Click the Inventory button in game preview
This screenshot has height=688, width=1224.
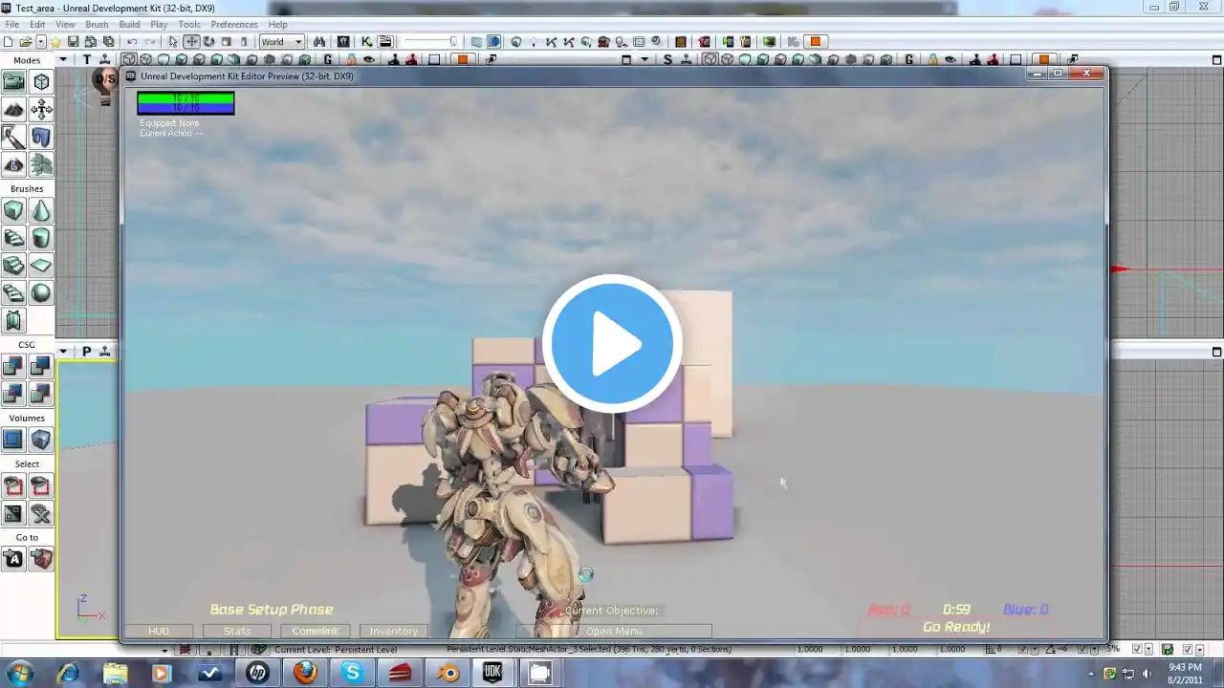(394, 631)
